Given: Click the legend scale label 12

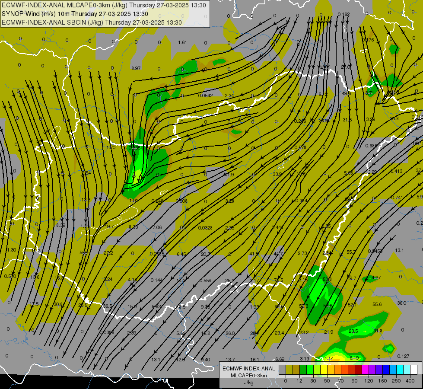Looking at the screenshot, I should tap(299, 381).
